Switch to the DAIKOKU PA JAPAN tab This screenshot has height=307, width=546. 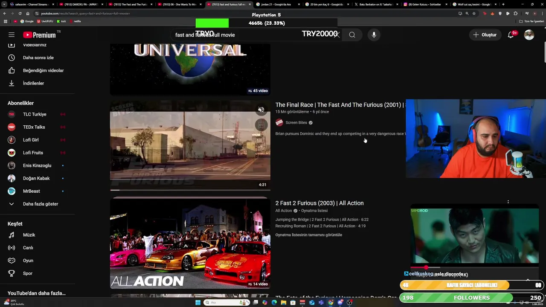81,4
